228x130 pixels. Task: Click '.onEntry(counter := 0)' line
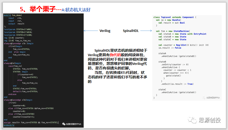[x=175, y=65]
